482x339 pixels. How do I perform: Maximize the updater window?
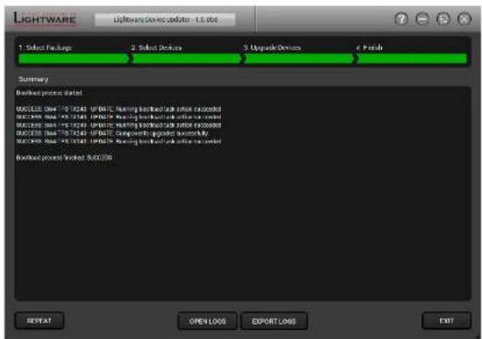[x=443, y=19]
